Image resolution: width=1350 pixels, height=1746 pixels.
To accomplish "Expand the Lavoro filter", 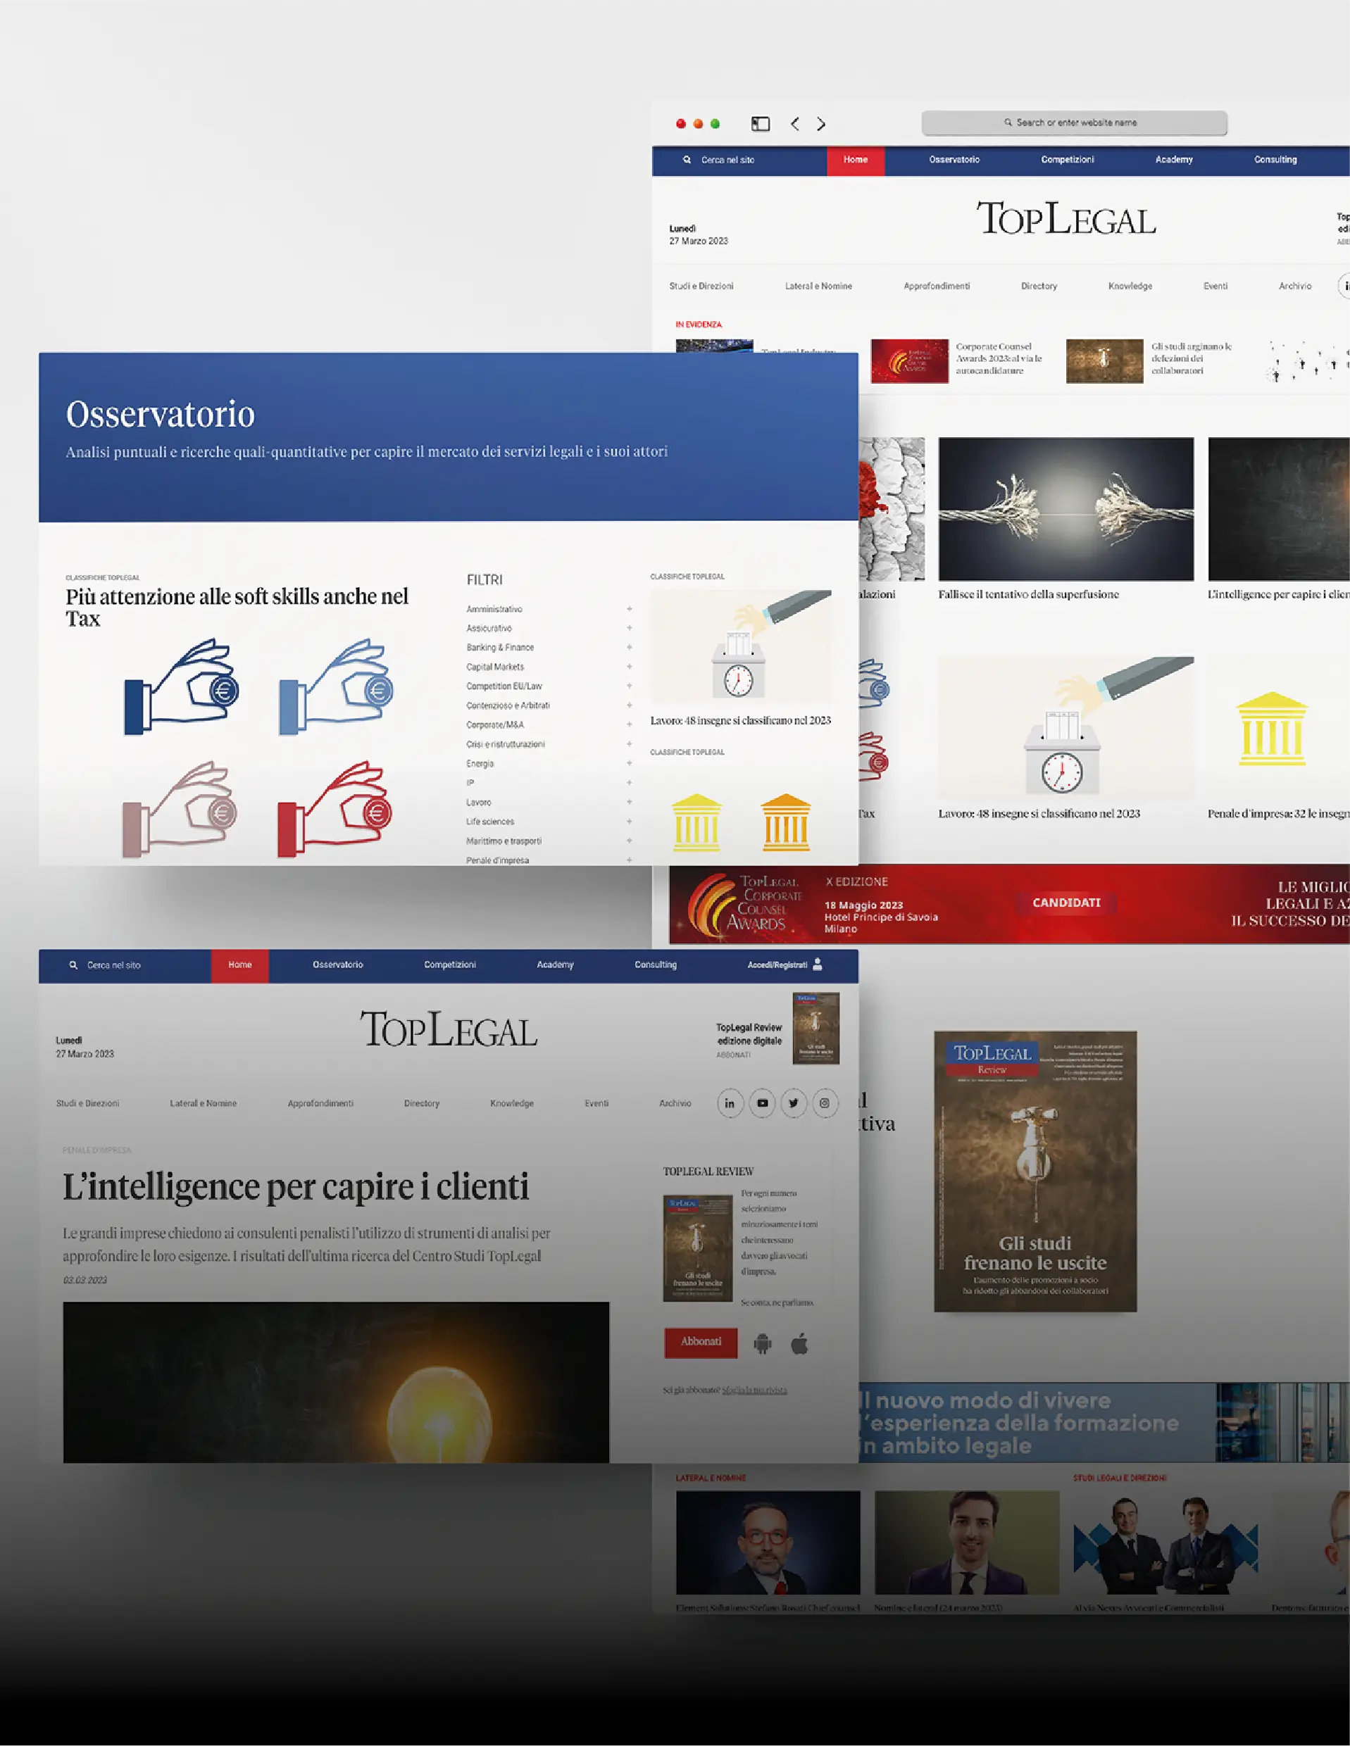I will pos(630,802).
